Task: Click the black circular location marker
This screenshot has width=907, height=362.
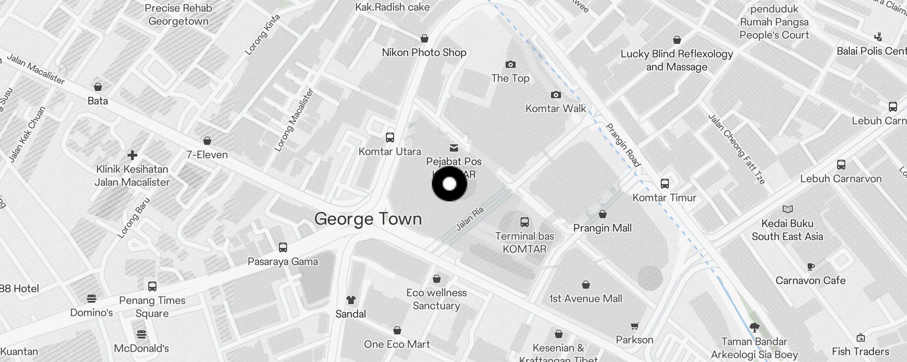Action: [x=449, y=184]
